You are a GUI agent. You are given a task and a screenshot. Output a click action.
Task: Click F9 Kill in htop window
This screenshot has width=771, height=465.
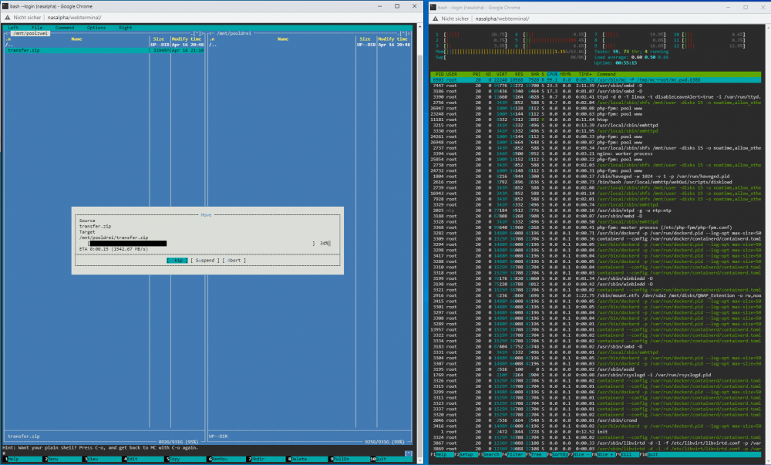tap(626, 455)
